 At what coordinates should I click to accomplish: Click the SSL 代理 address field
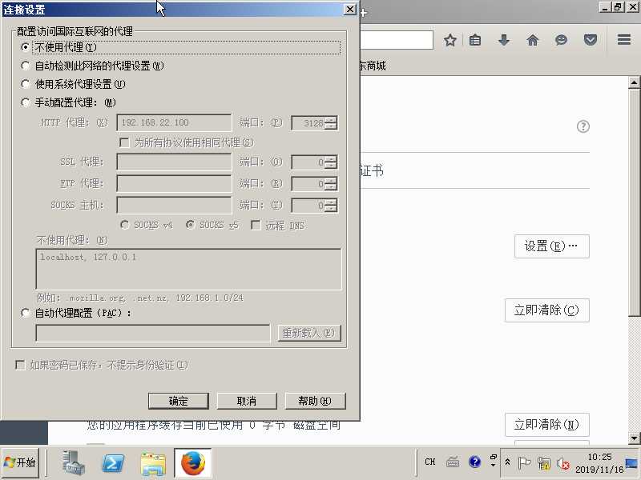tap(174, 162)
